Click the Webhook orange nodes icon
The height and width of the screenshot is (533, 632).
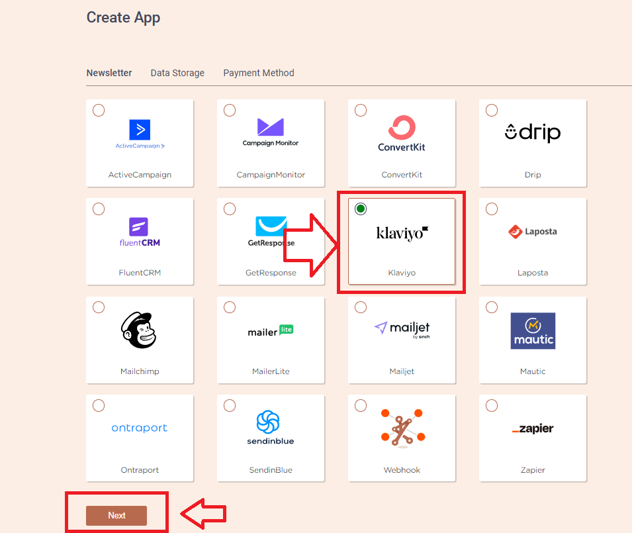(x=402, y=428)
